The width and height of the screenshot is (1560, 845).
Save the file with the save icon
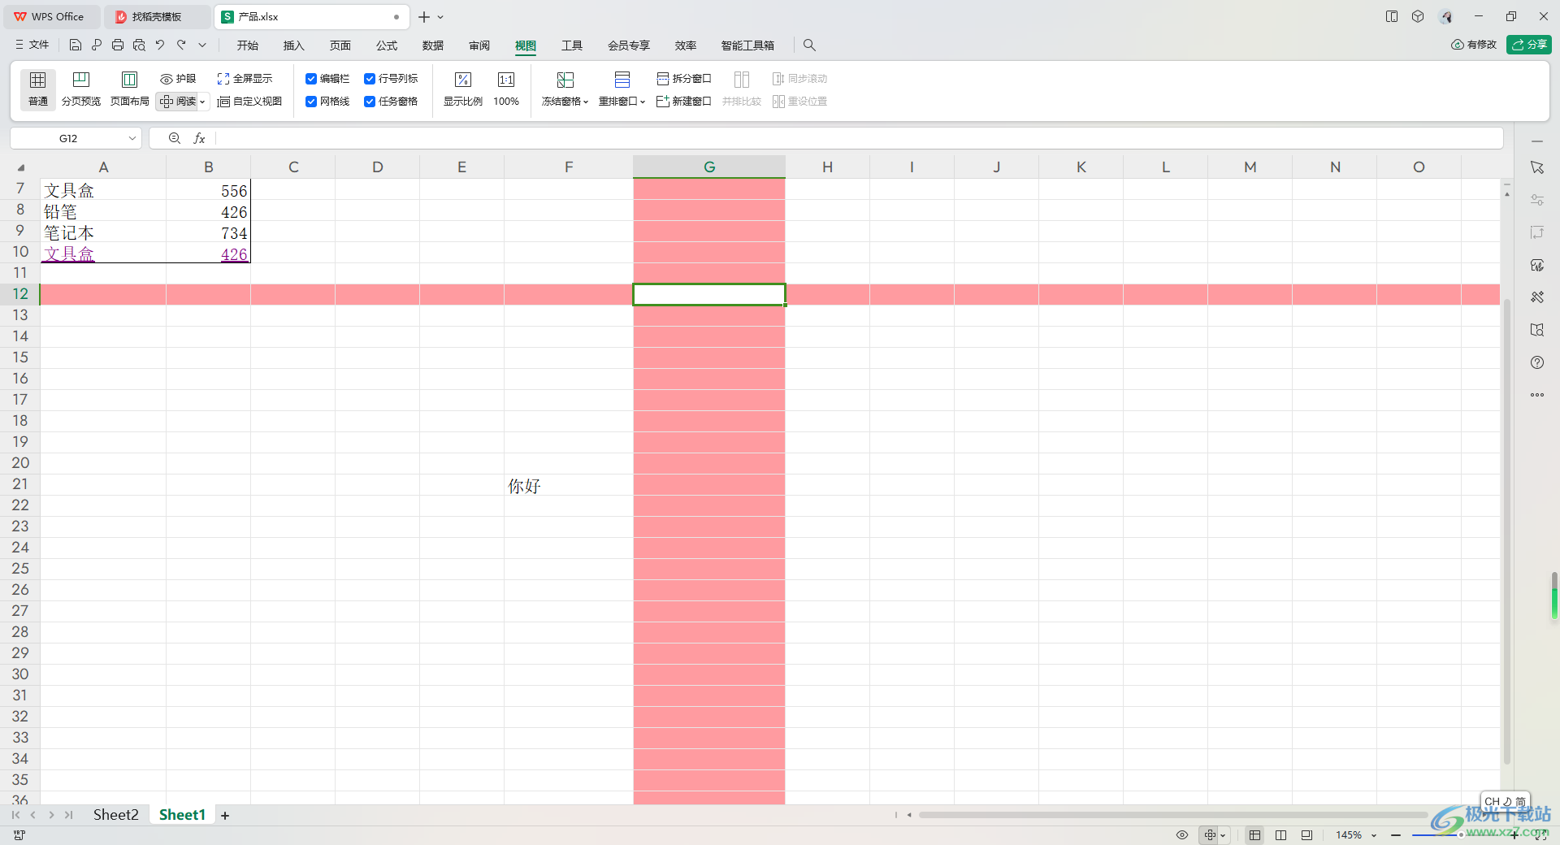[x=76, y=45]
